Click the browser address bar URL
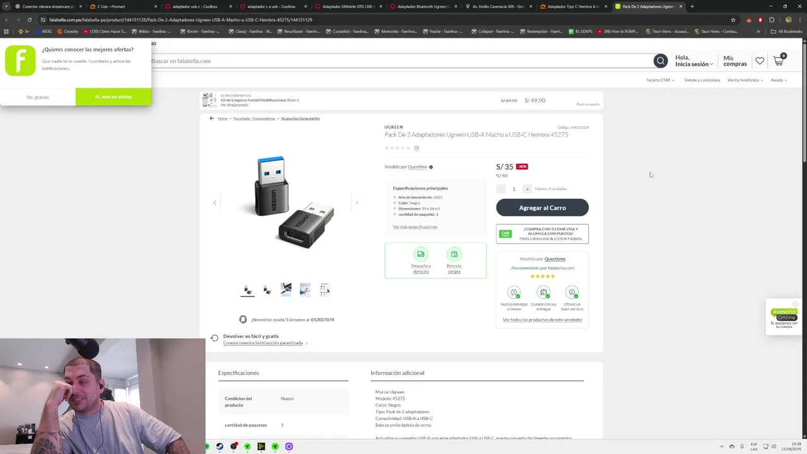This screenshot has width=807, height=454. (180, 20)
